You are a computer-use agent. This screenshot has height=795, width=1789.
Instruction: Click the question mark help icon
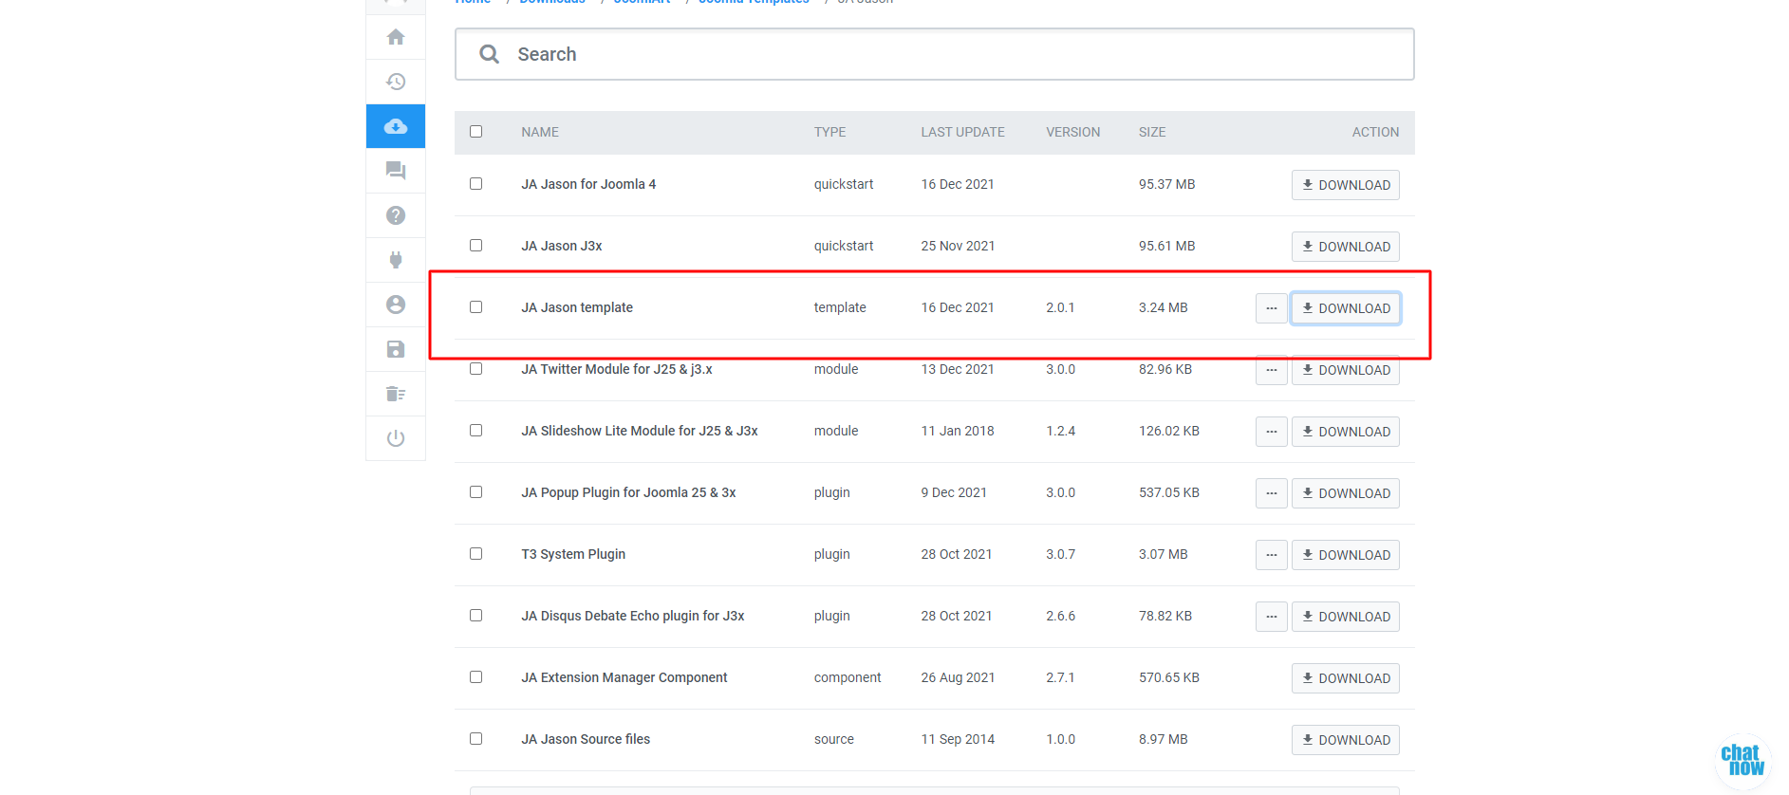396,215
